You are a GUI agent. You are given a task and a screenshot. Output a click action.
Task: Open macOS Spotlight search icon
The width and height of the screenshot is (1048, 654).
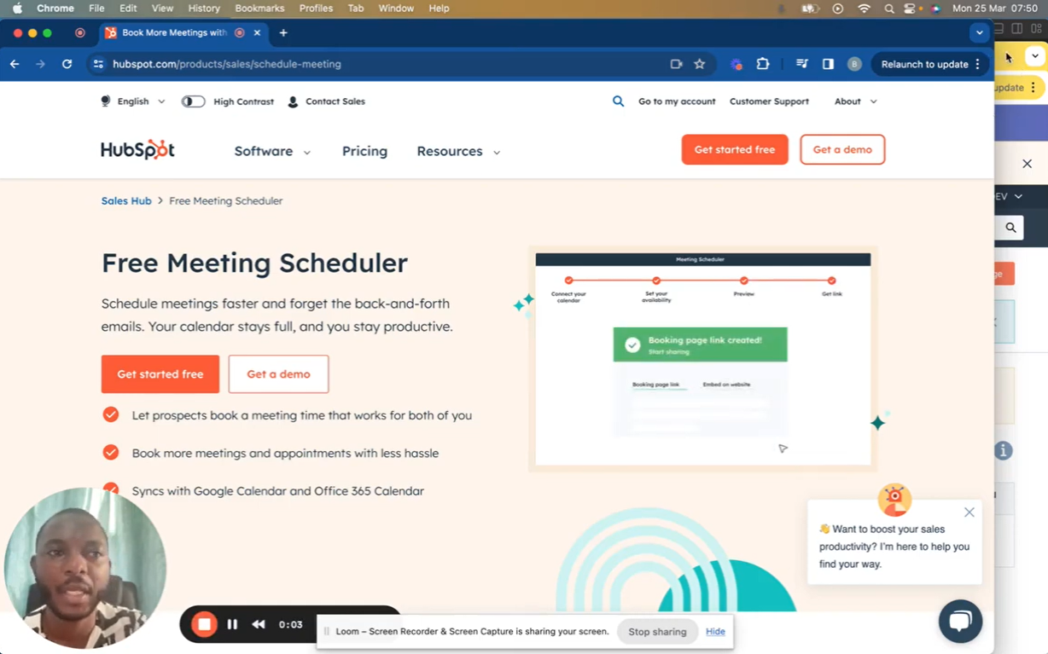tap(888, 9)
